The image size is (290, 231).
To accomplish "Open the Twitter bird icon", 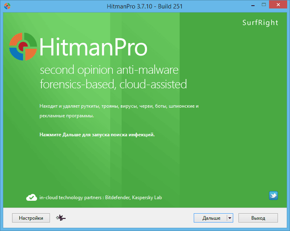I will point(273,196).
